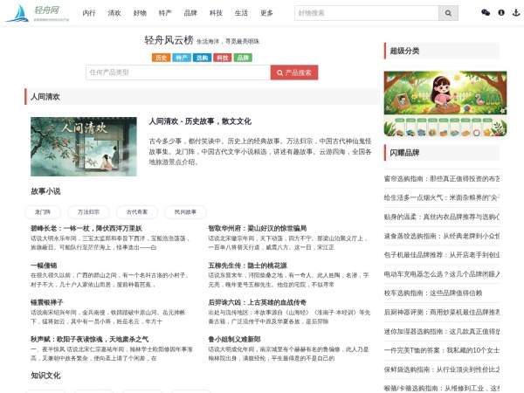Screen dimensions: 524x393
Task: Click the 人间清欢 section header bar
Action: [202, 97]
